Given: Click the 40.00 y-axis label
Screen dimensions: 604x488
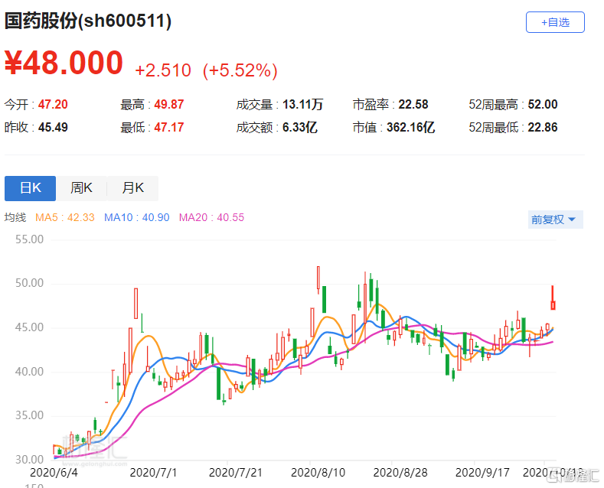Looking at the screenshot, I should [29, 372].
